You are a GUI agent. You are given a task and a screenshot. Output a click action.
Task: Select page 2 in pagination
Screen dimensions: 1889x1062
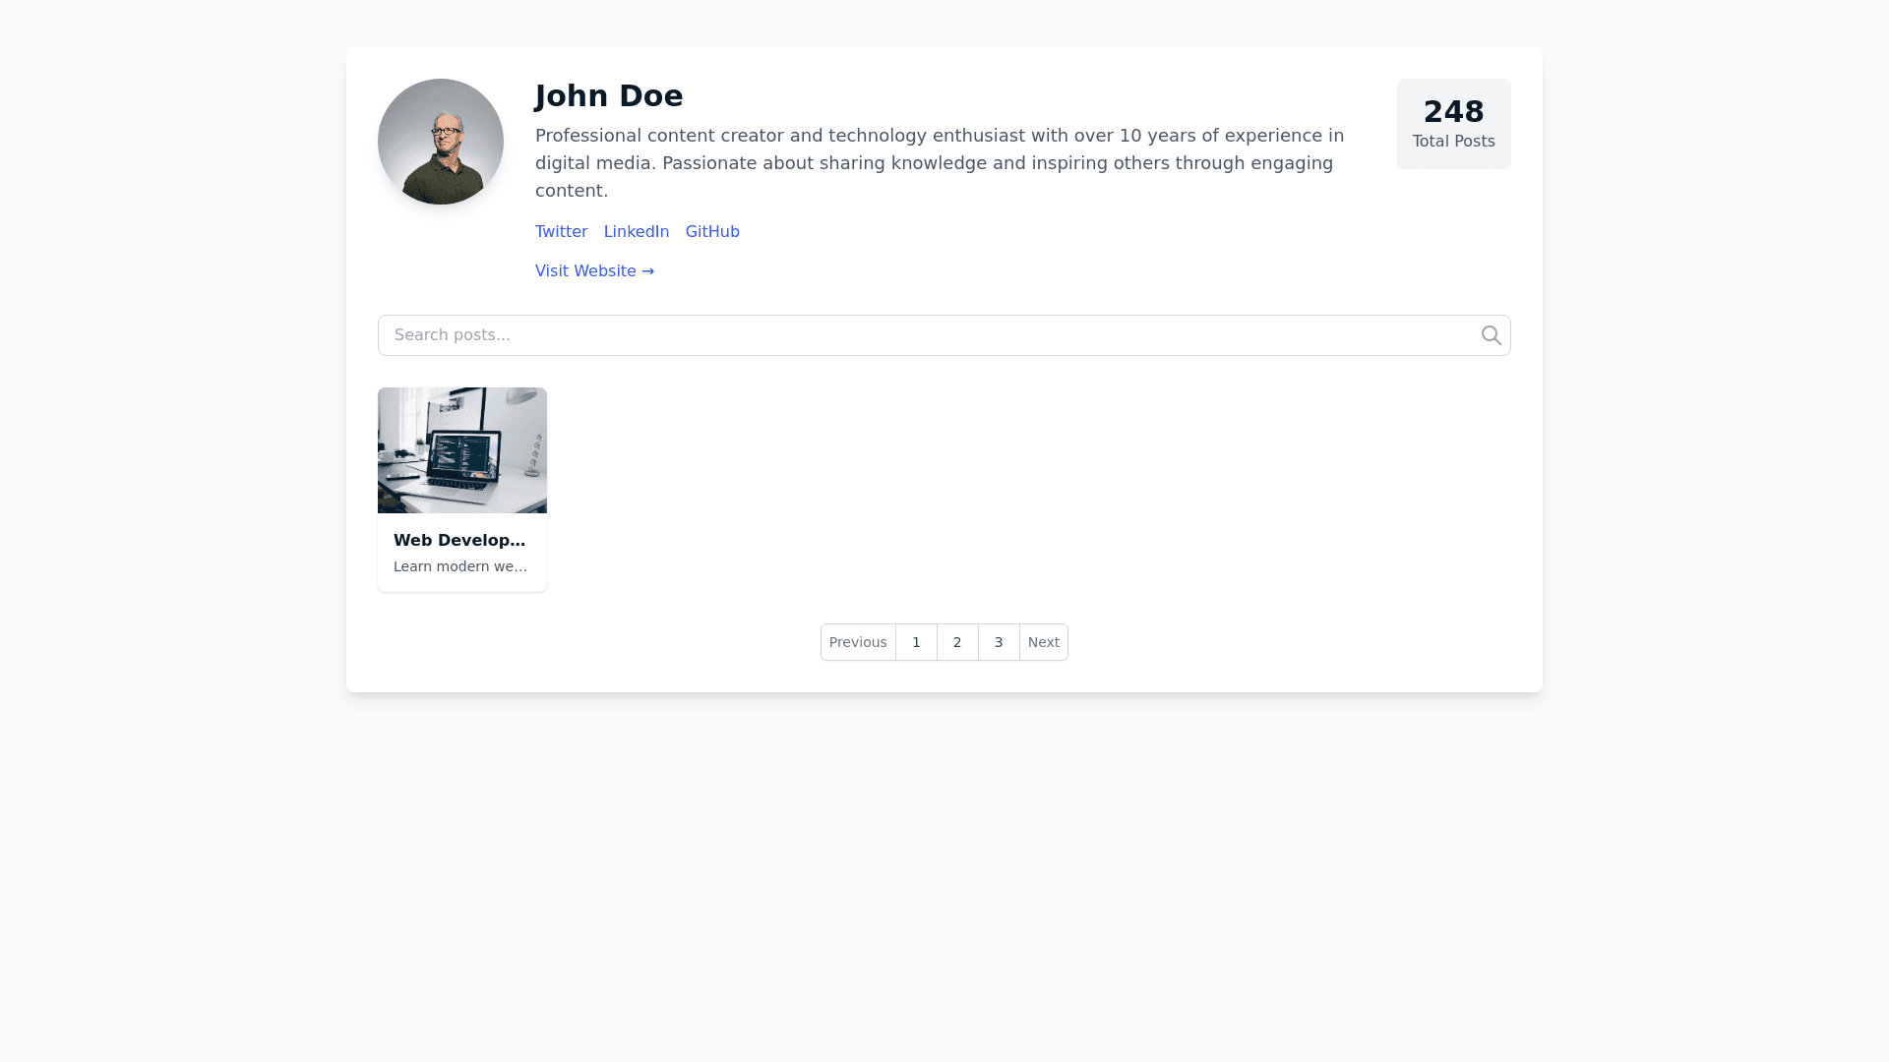(957, 641)
